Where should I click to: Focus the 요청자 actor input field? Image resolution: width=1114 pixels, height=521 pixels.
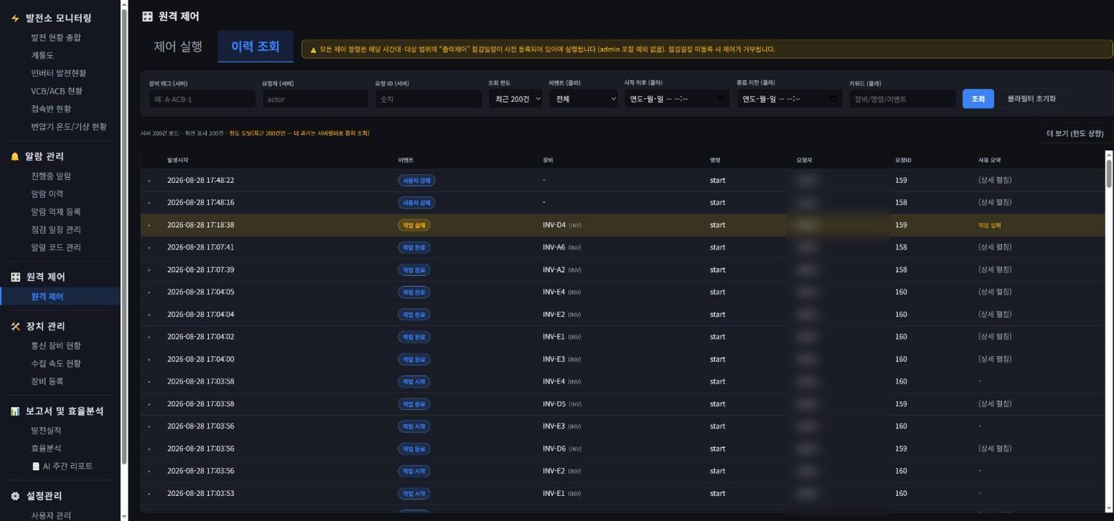click(x=315, y=99)
